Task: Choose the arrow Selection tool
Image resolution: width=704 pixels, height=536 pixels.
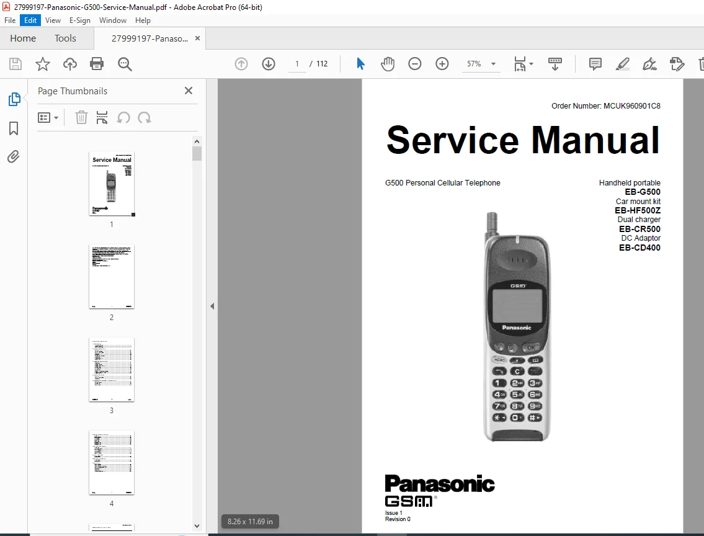Action: 360,64
